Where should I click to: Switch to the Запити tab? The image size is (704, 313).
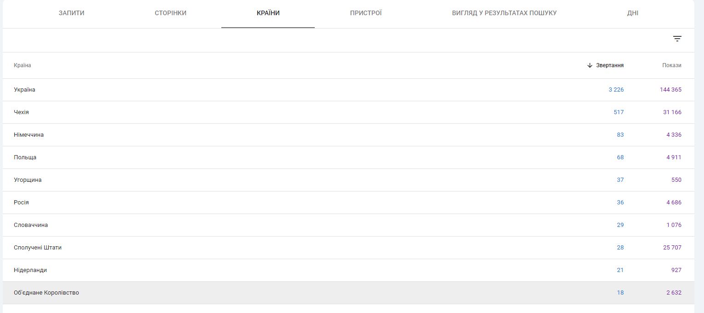71,13
